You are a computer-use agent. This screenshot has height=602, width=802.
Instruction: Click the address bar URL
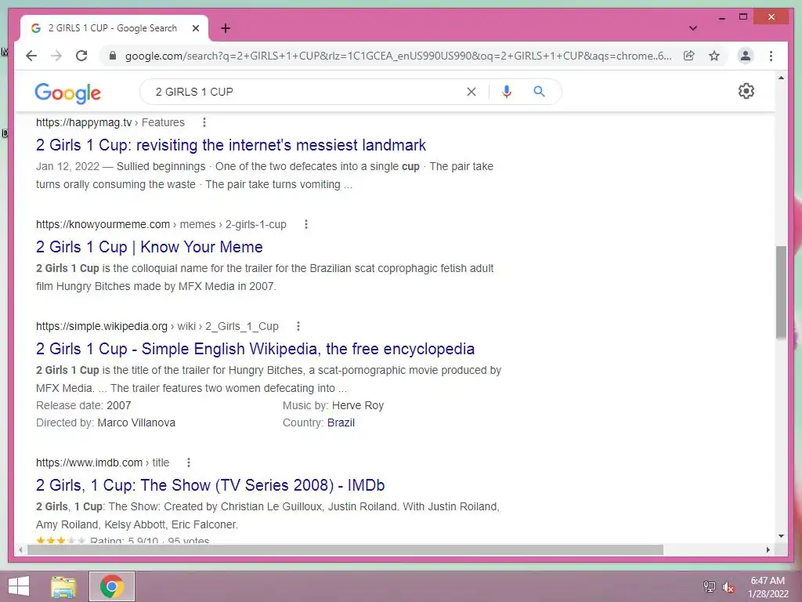click(398, 56)
